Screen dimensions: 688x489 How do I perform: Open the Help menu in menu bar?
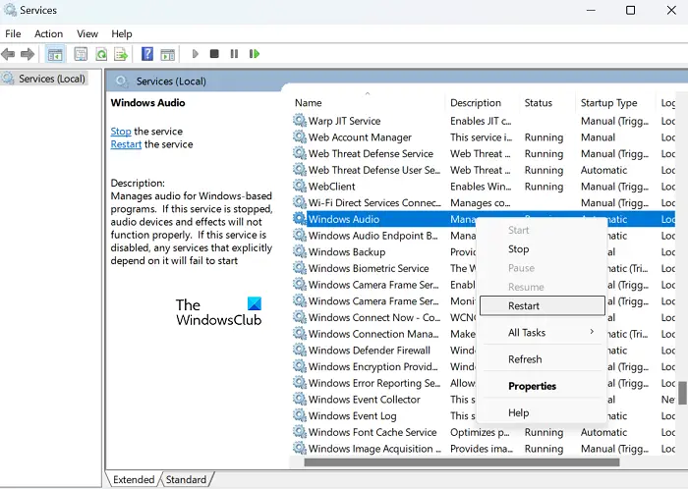122,33
